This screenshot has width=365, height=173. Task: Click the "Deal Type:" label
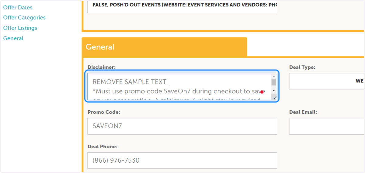coord(302,67)
